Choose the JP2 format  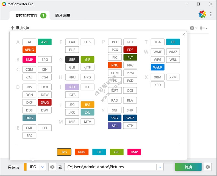(x=72, y=105)
